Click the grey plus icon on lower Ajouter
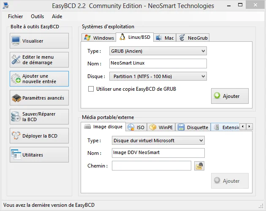The image size is (266, 211). (x=217, y=181)
